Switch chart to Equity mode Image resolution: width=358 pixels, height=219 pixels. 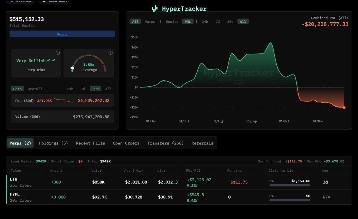(x=172, y=21)
